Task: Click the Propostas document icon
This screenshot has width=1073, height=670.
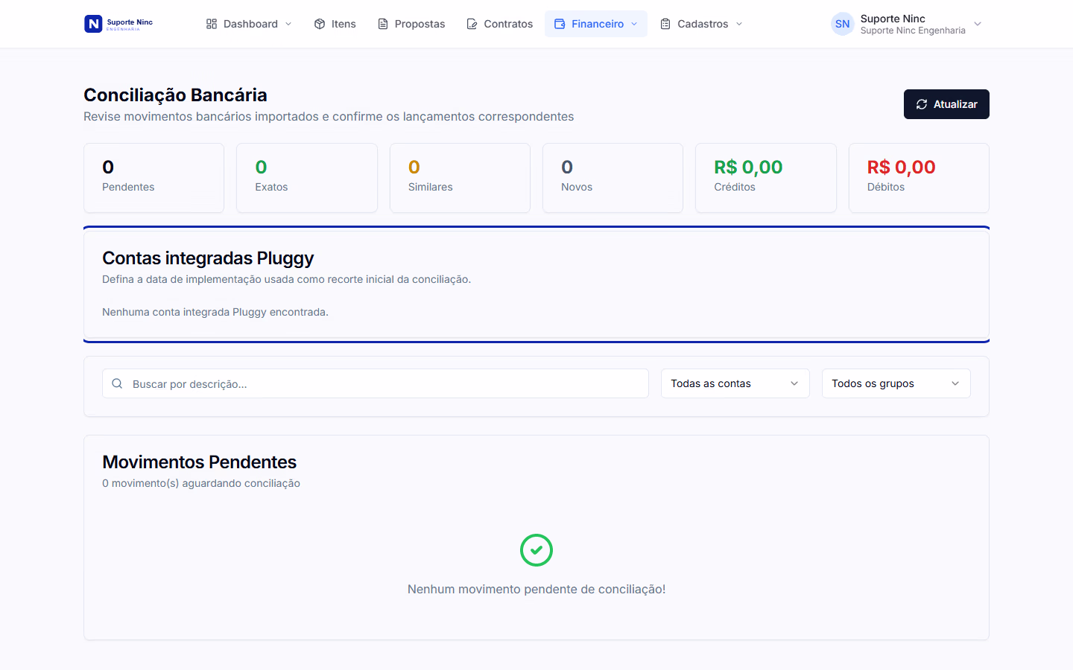Action: 383,24
